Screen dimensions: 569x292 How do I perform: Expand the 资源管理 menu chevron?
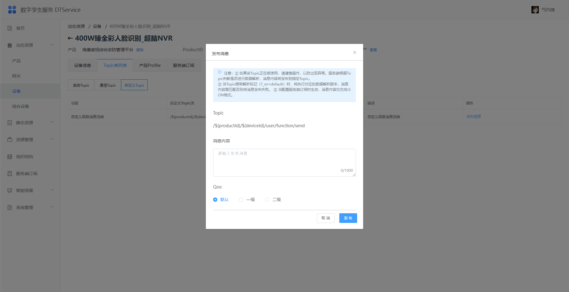click(52, 139)
